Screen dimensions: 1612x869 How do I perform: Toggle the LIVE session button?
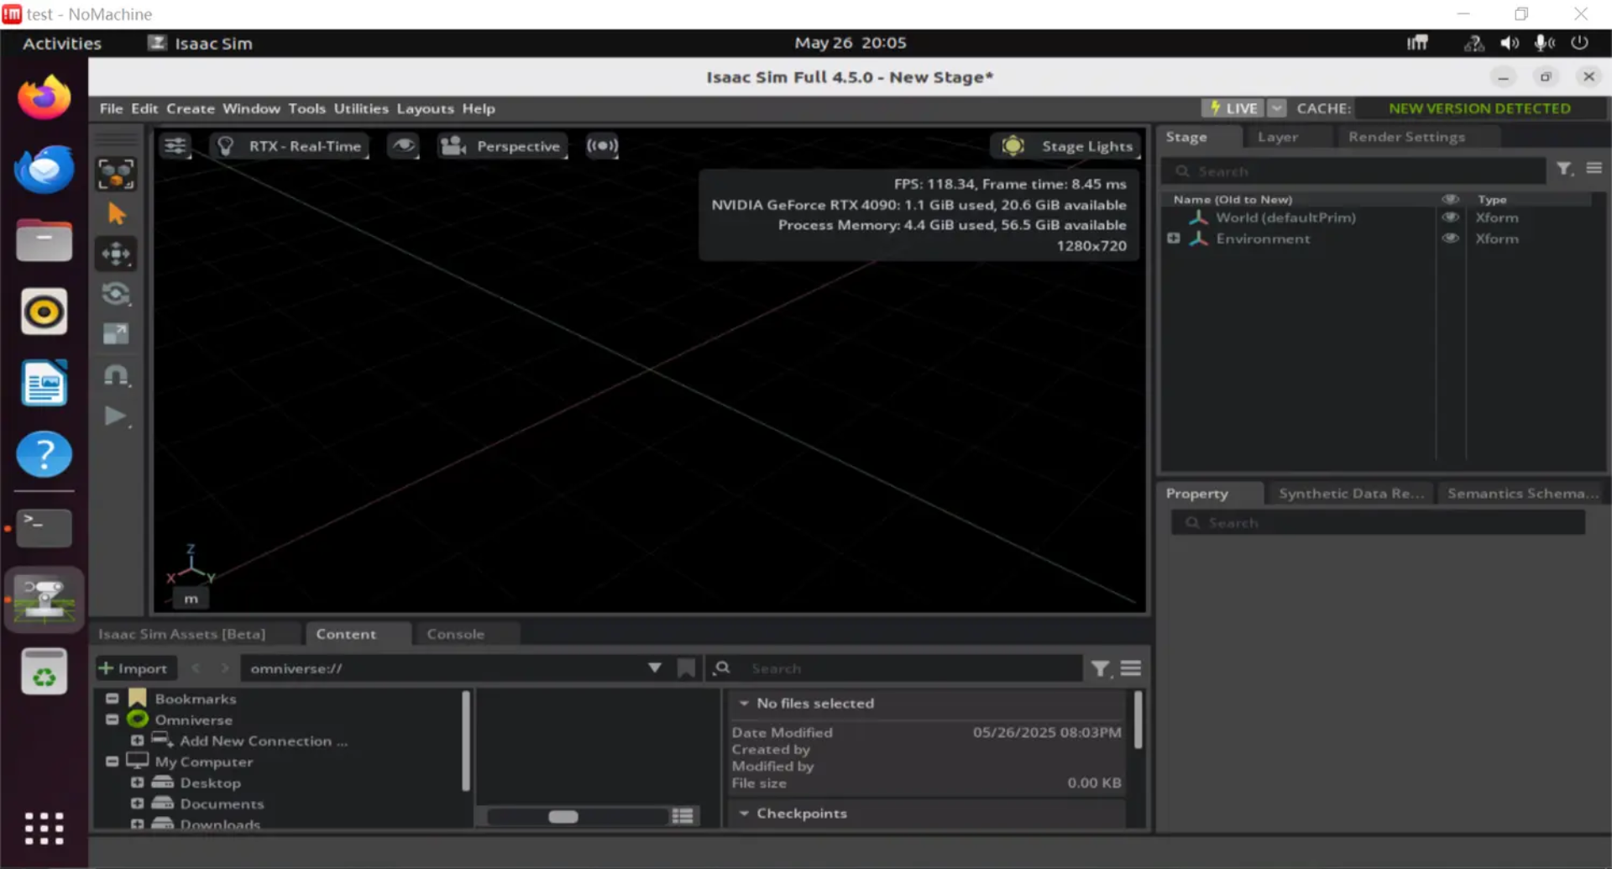[1233, 108]
